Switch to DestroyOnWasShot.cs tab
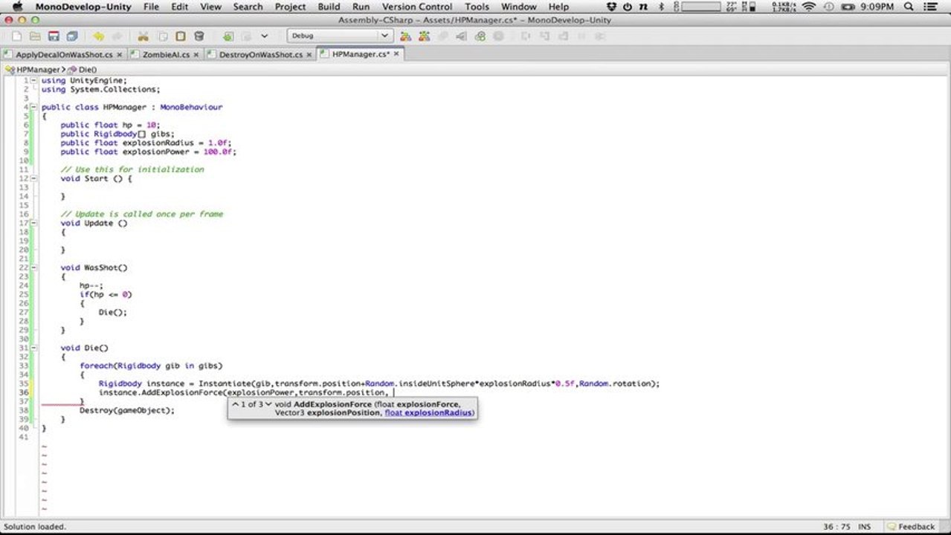The height and width of the screenshot is (535, 951). tap(259, 54)
